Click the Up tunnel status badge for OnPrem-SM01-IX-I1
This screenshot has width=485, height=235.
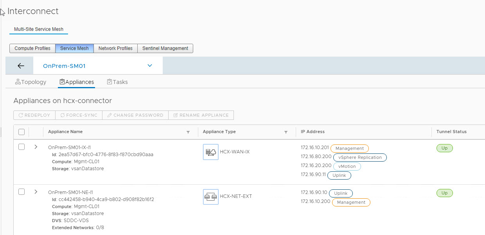[x=444, y=148]
